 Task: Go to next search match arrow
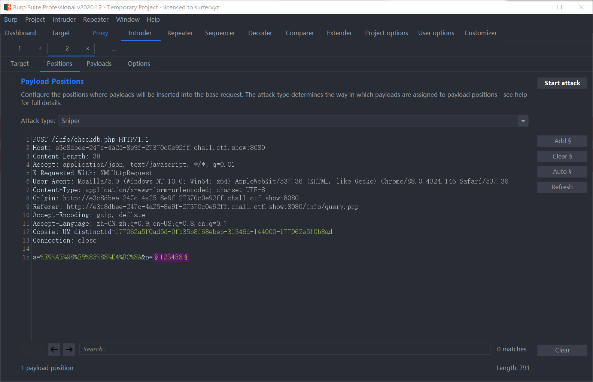pyautogui.click(x=69, y=349)
